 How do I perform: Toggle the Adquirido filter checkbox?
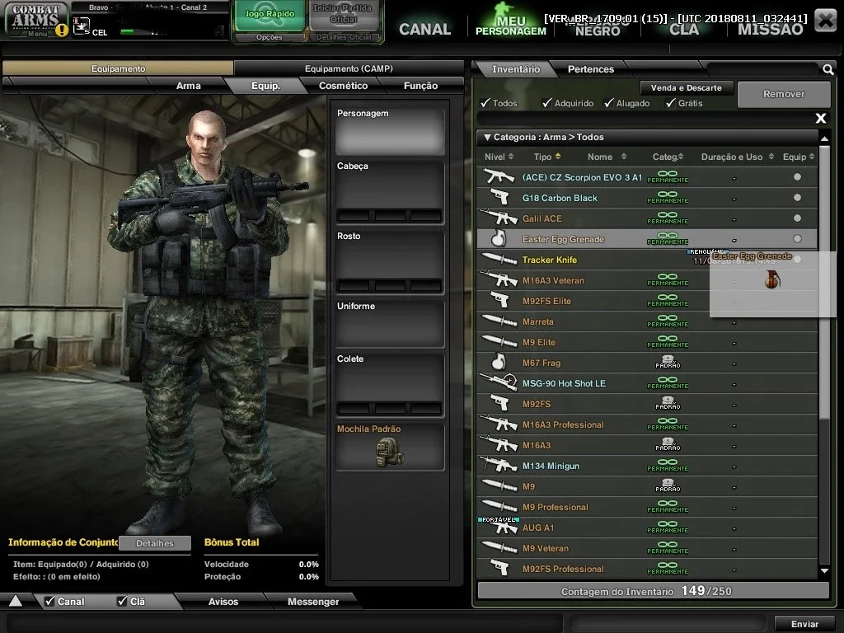(x=547, y=103)
